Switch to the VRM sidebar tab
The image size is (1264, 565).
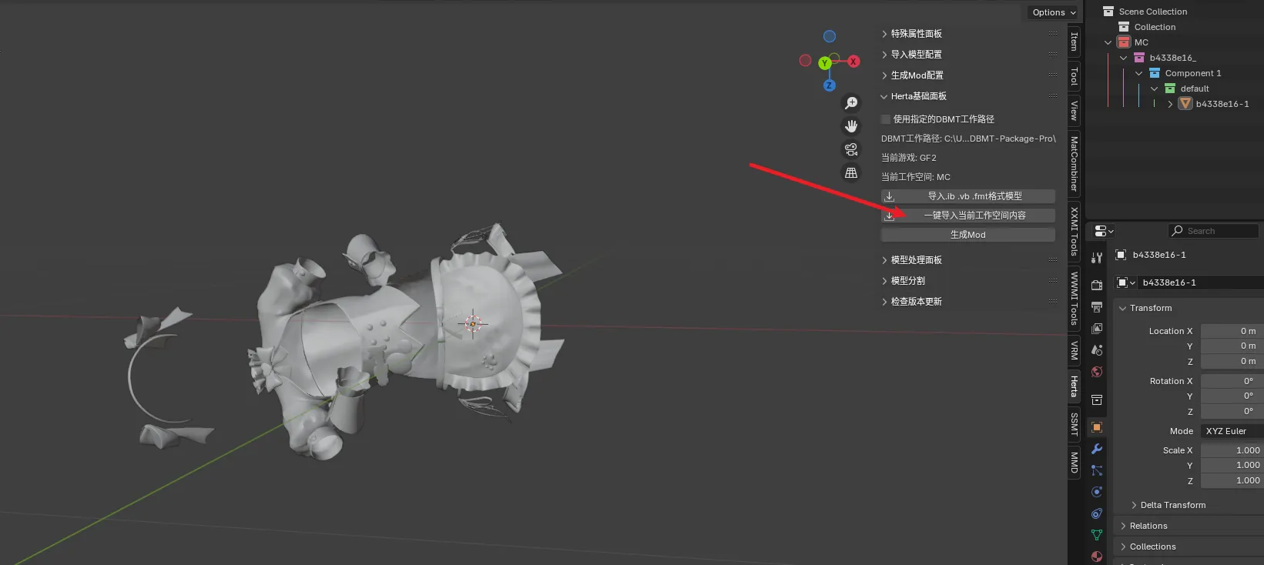(x=1074, y=350)
